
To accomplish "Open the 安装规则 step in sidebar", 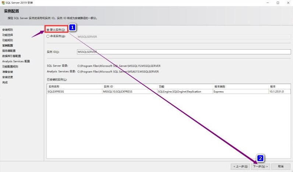I will (x=7, y=29).
